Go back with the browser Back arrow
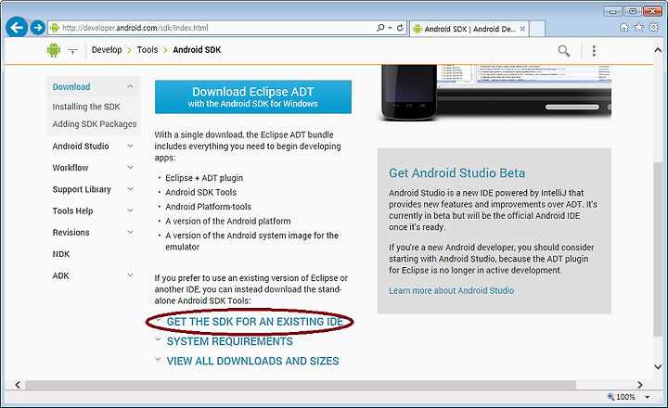Image resolution: width=668 pixels, height=408 pixels. (17, 28)
